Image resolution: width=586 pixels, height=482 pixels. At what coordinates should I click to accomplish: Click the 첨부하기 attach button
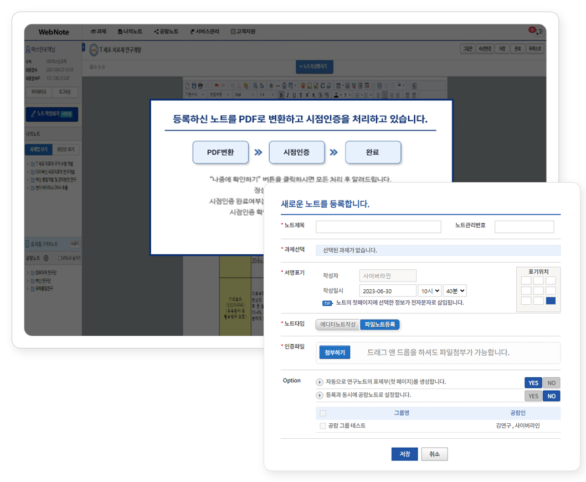(x=335, y=352)
